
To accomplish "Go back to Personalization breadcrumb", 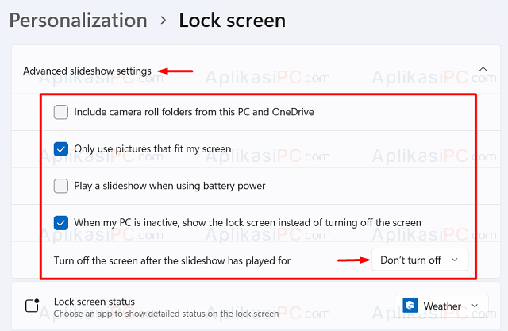I will point(79,21).
